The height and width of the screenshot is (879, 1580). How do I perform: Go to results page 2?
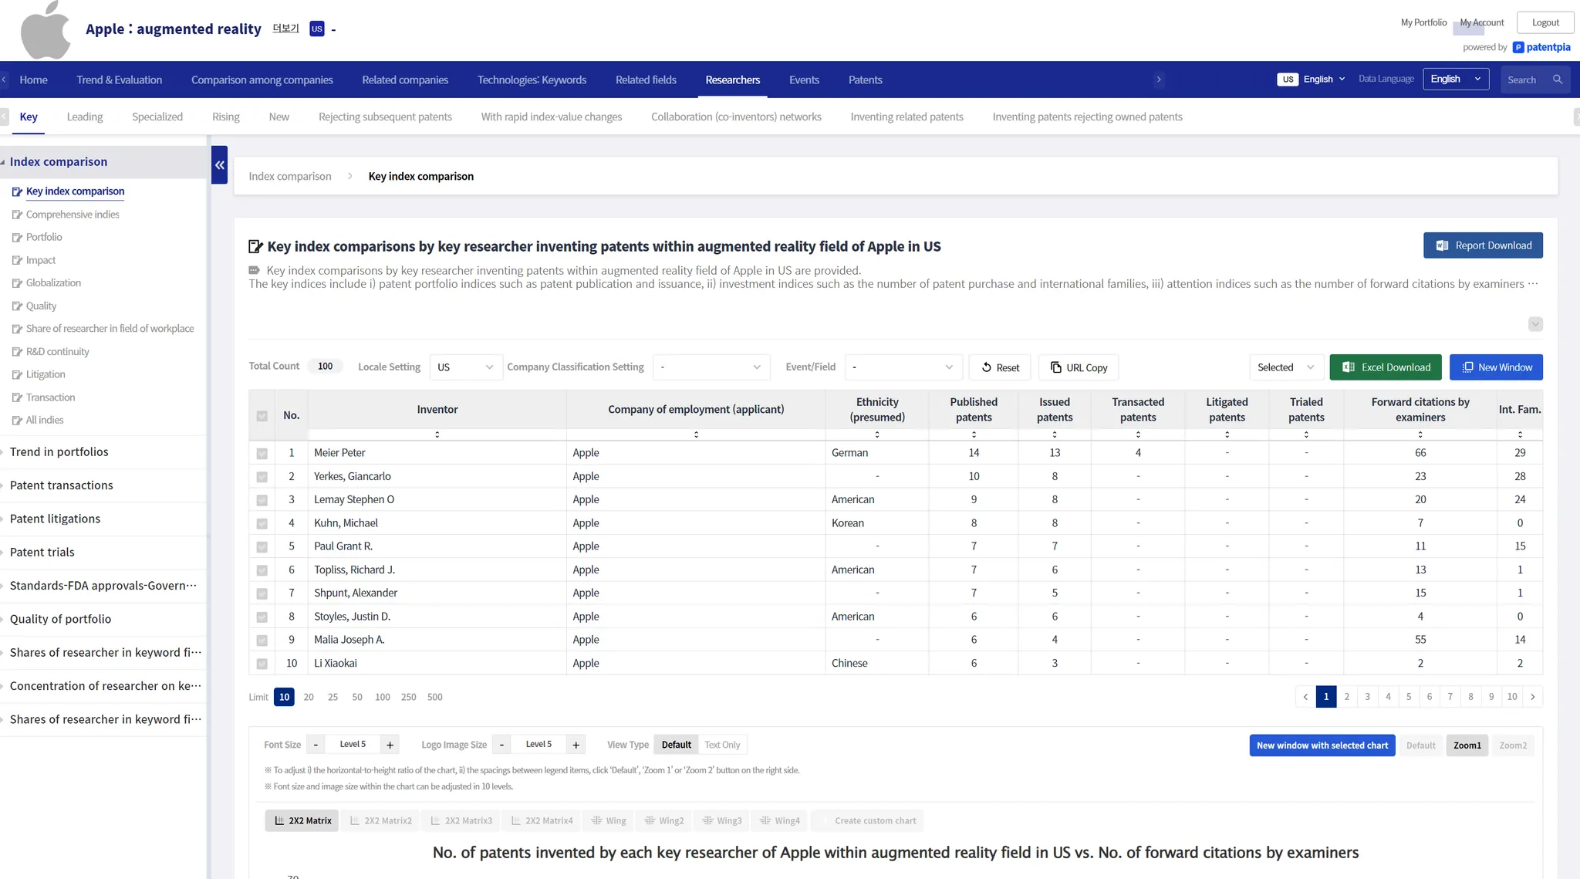[x=1347, y=697]
